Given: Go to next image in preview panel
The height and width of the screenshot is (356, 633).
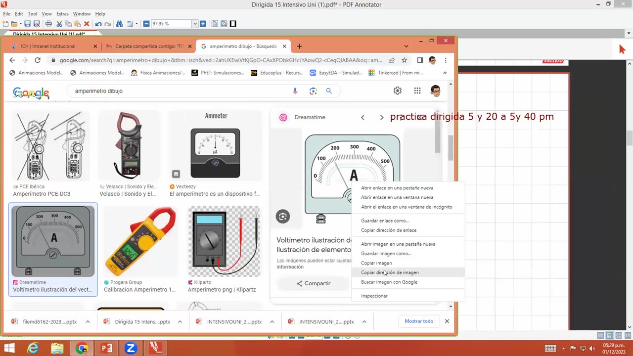Looking at the screenshot, I should pos(381,118).
